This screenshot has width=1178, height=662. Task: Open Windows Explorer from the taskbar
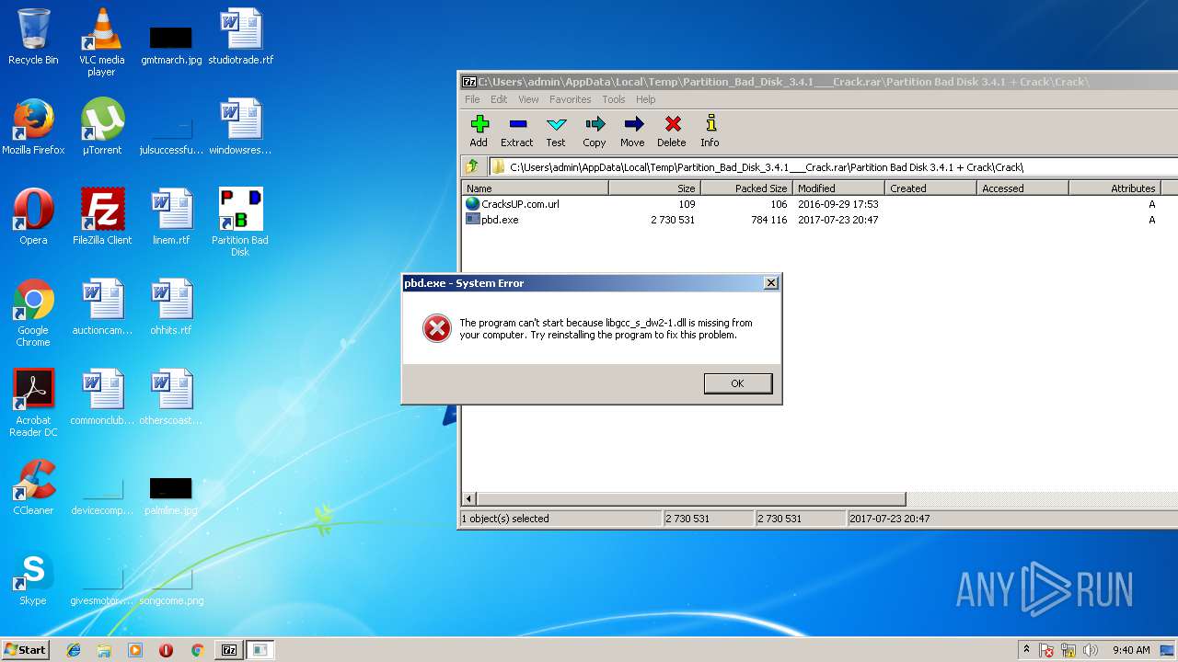104,650
